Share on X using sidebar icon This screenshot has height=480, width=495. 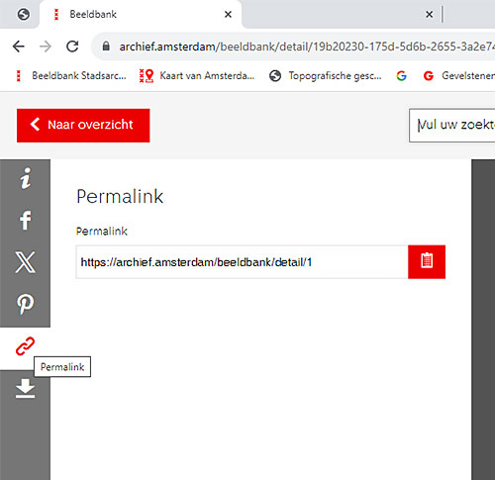(x=25, y=262)
